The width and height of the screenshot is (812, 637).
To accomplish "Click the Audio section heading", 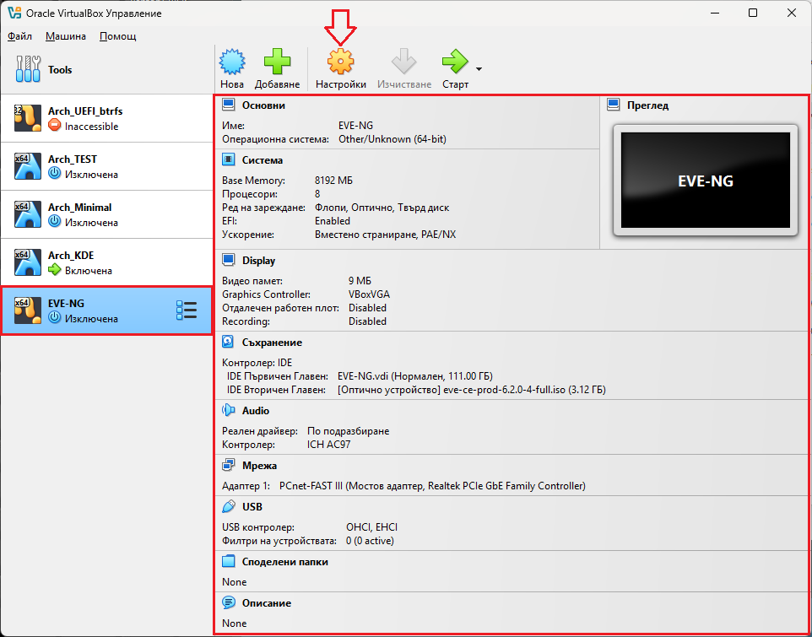I will 256,410.
